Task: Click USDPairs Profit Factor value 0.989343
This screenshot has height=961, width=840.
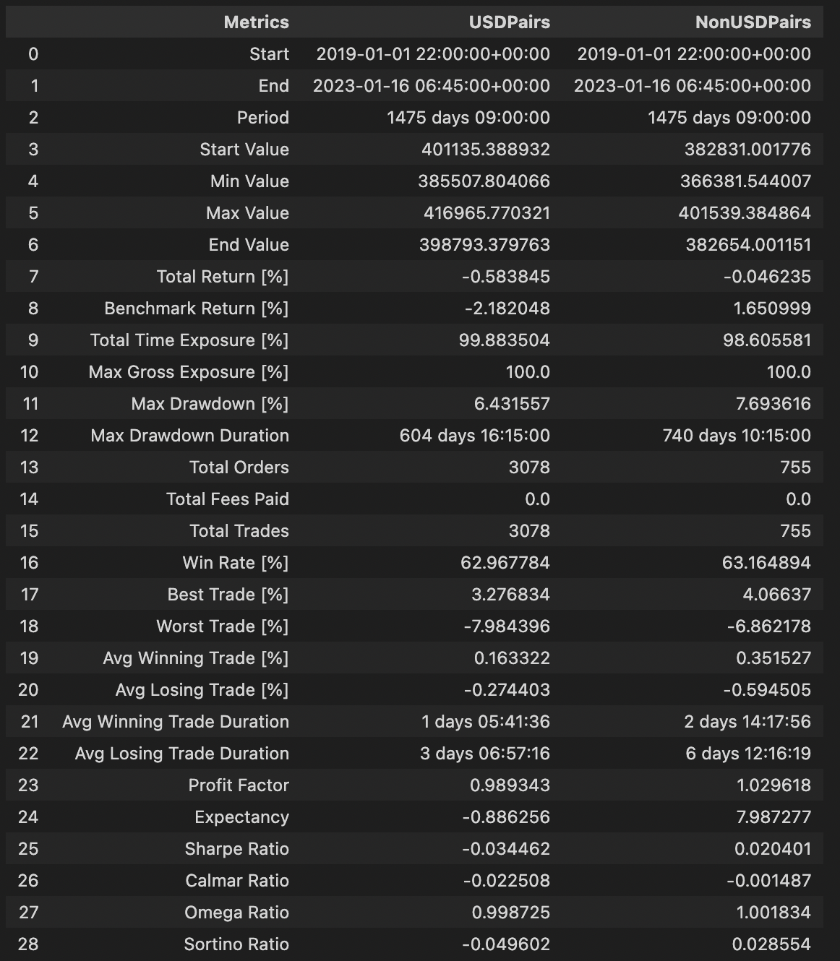Action: tap(510, 785)
